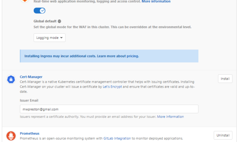This screenshot has width=237, height=142.
Task: Open More information link under Issuer Email
Action: (170, 117)
